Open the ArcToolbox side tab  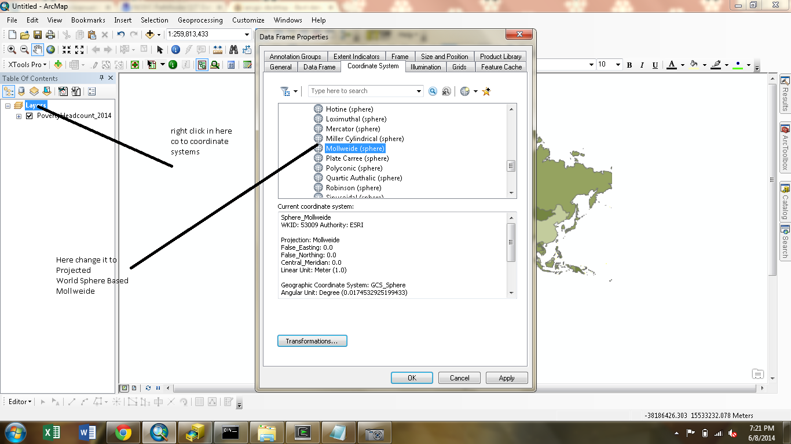coord(785,147)
